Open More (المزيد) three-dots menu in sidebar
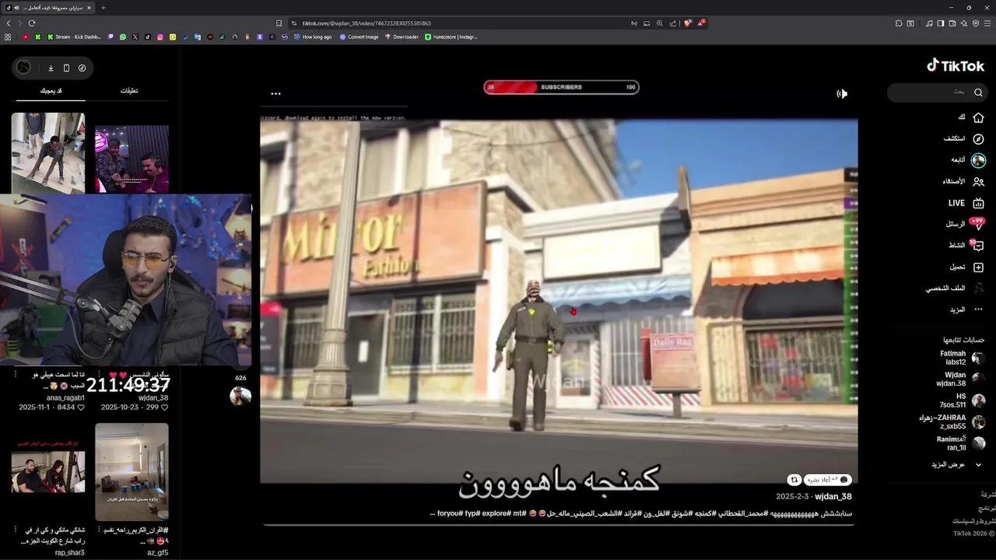Image resolution: width=996 pixels, height=560 pixels. [978, 310]
